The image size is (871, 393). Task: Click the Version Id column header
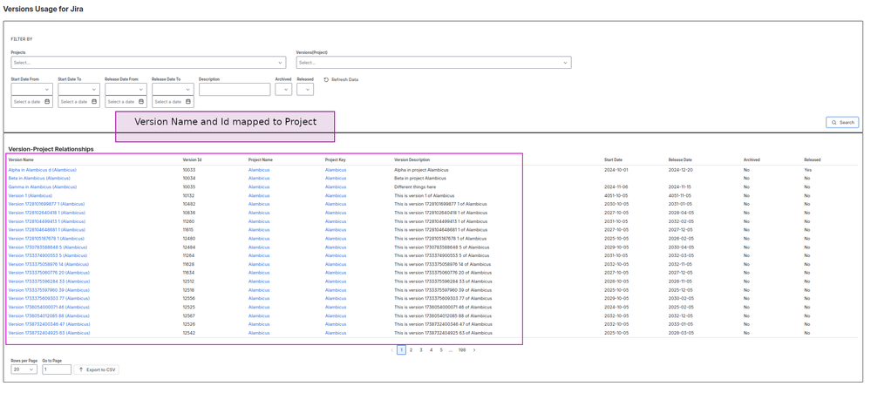192,159
